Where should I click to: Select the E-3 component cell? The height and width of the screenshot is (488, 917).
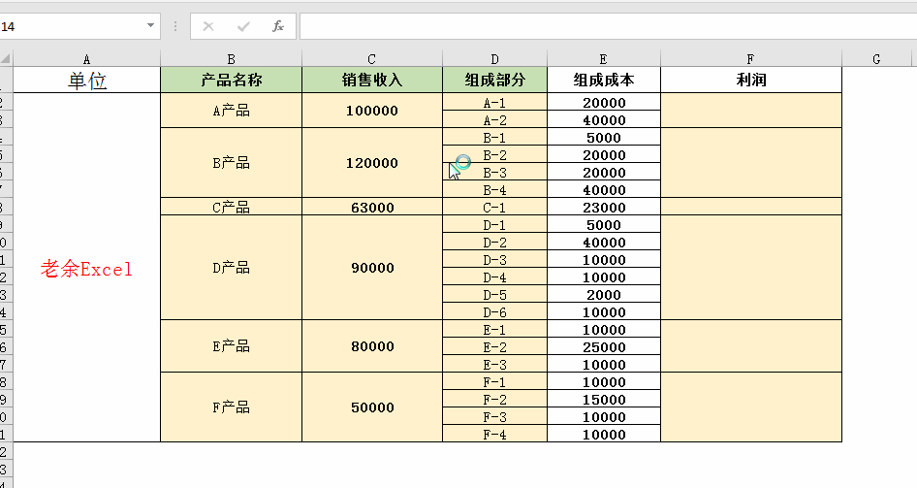(494, 364)
